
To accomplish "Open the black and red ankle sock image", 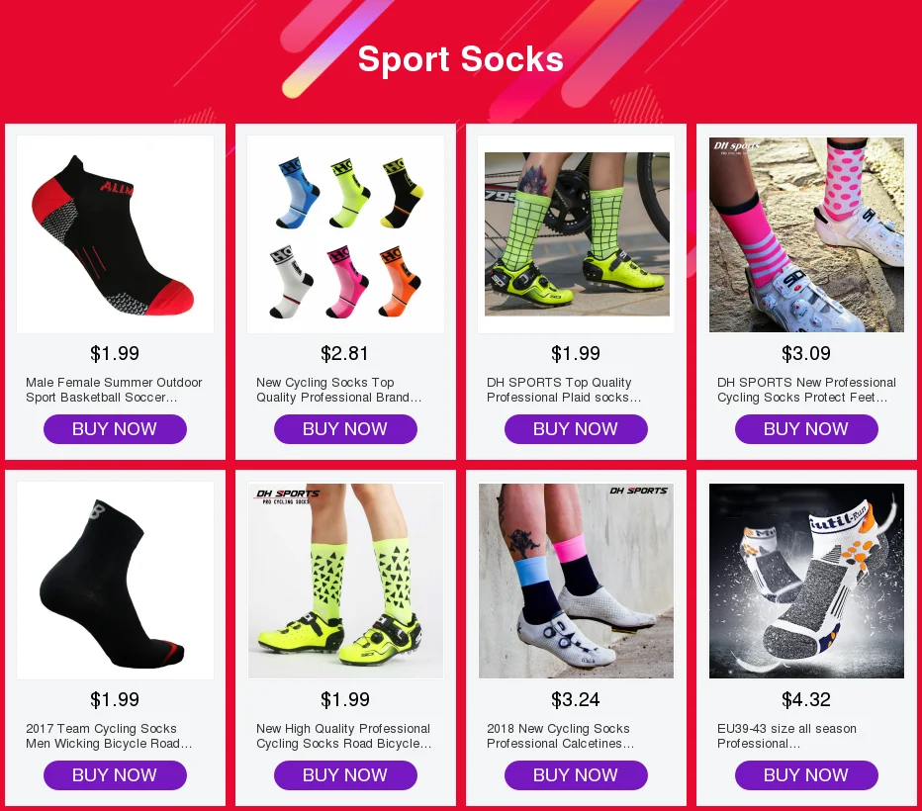I will coord(115,234).
